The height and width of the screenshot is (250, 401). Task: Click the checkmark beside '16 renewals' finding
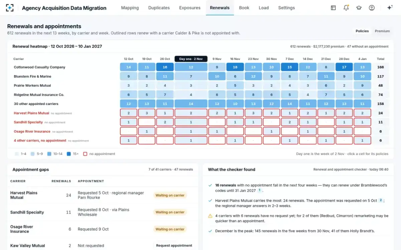tap(210, 185)
